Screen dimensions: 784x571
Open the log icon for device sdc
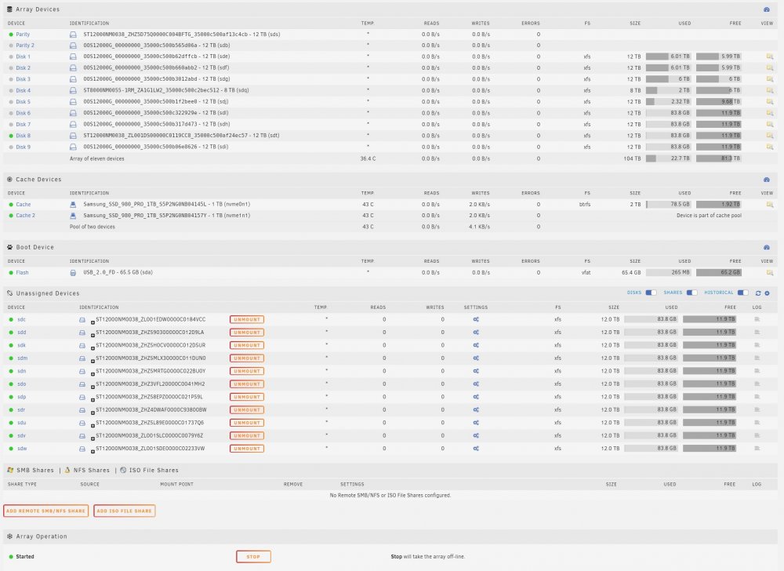757,319
